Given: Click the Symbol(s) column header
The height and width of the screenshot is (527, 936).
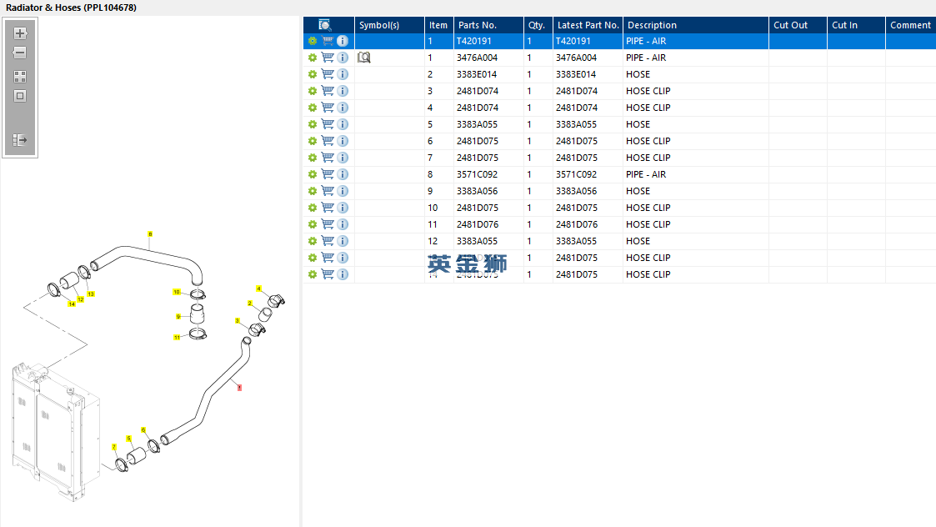Looking at the screenshot, I should (389, 25).
